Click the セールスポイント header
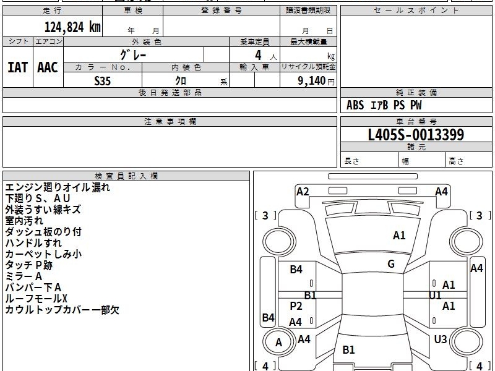This screenshot has width=495, height=371. 416,11
